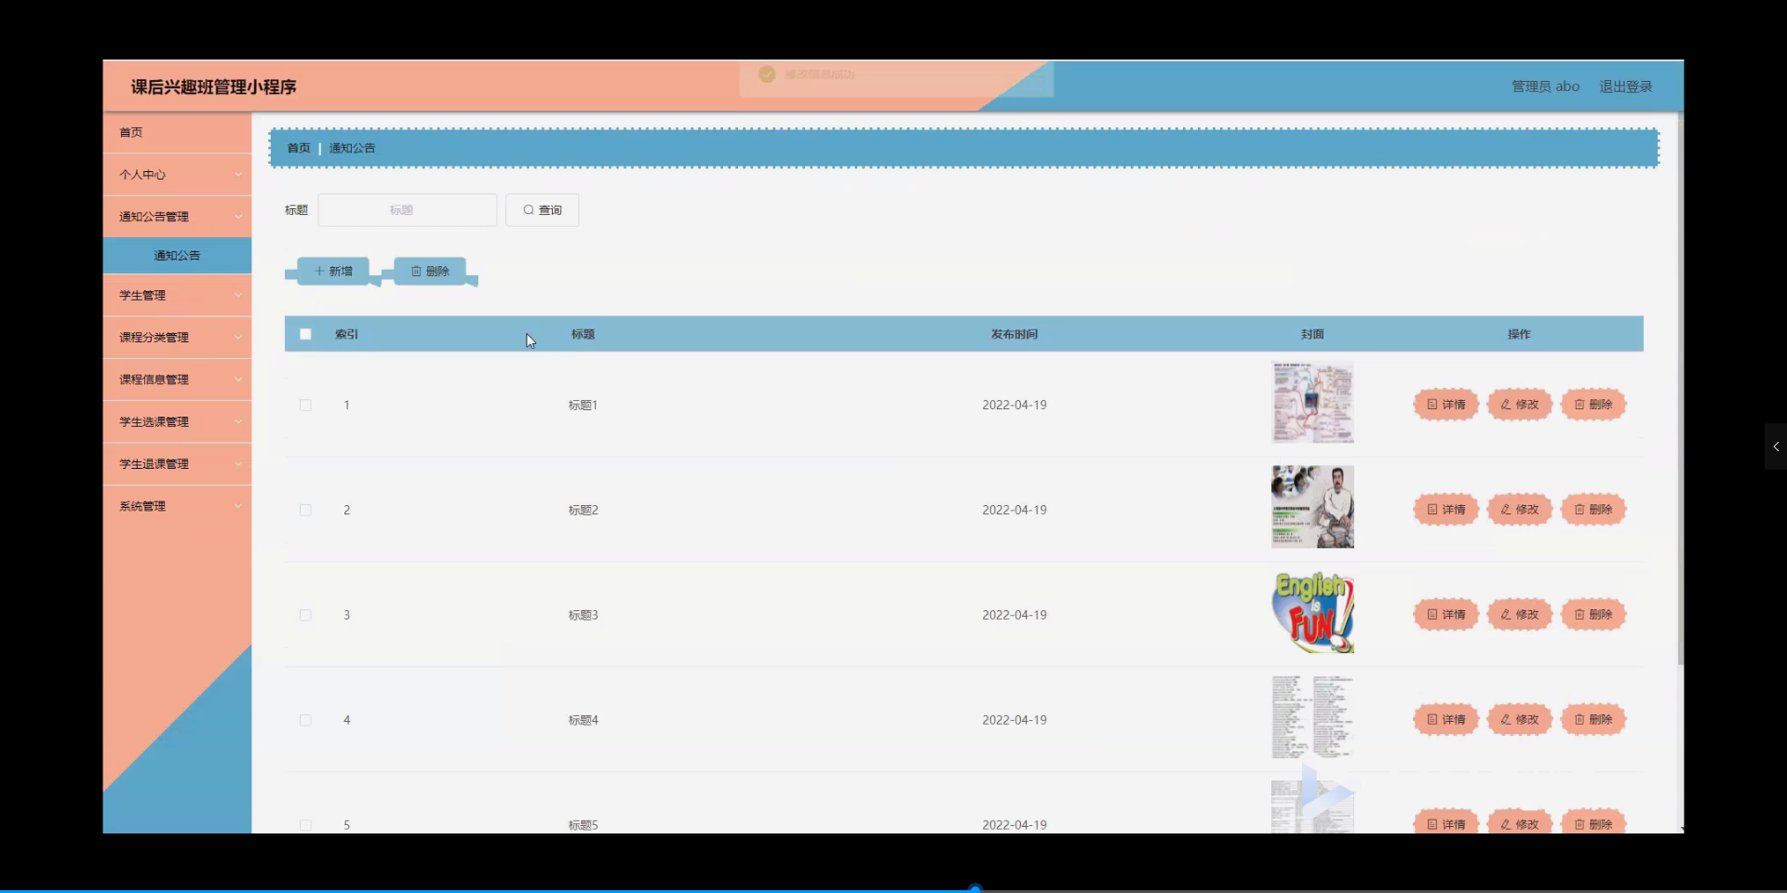Viewport: 1787px width, 893px height.
Task: Click the trash icon on the 删除 button
Action: (x=416, y=271)
